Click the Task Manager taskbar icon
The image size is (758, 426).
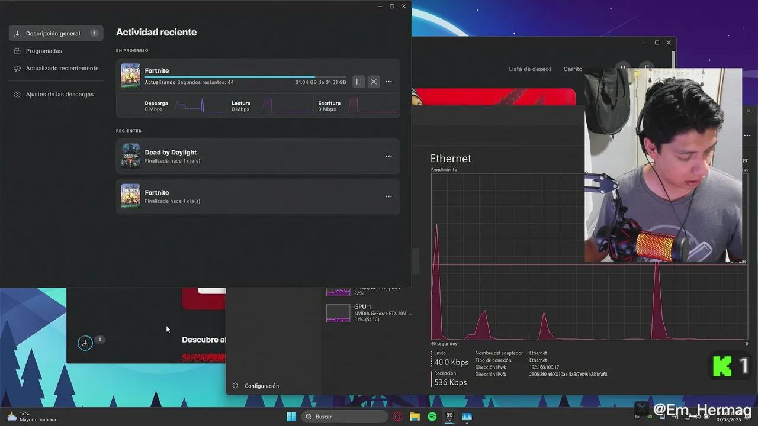coord(467,417)
